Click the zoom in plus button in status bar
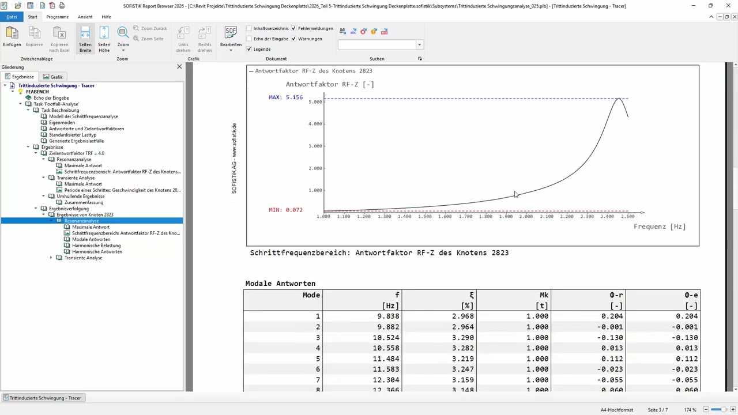 point(732,410)
